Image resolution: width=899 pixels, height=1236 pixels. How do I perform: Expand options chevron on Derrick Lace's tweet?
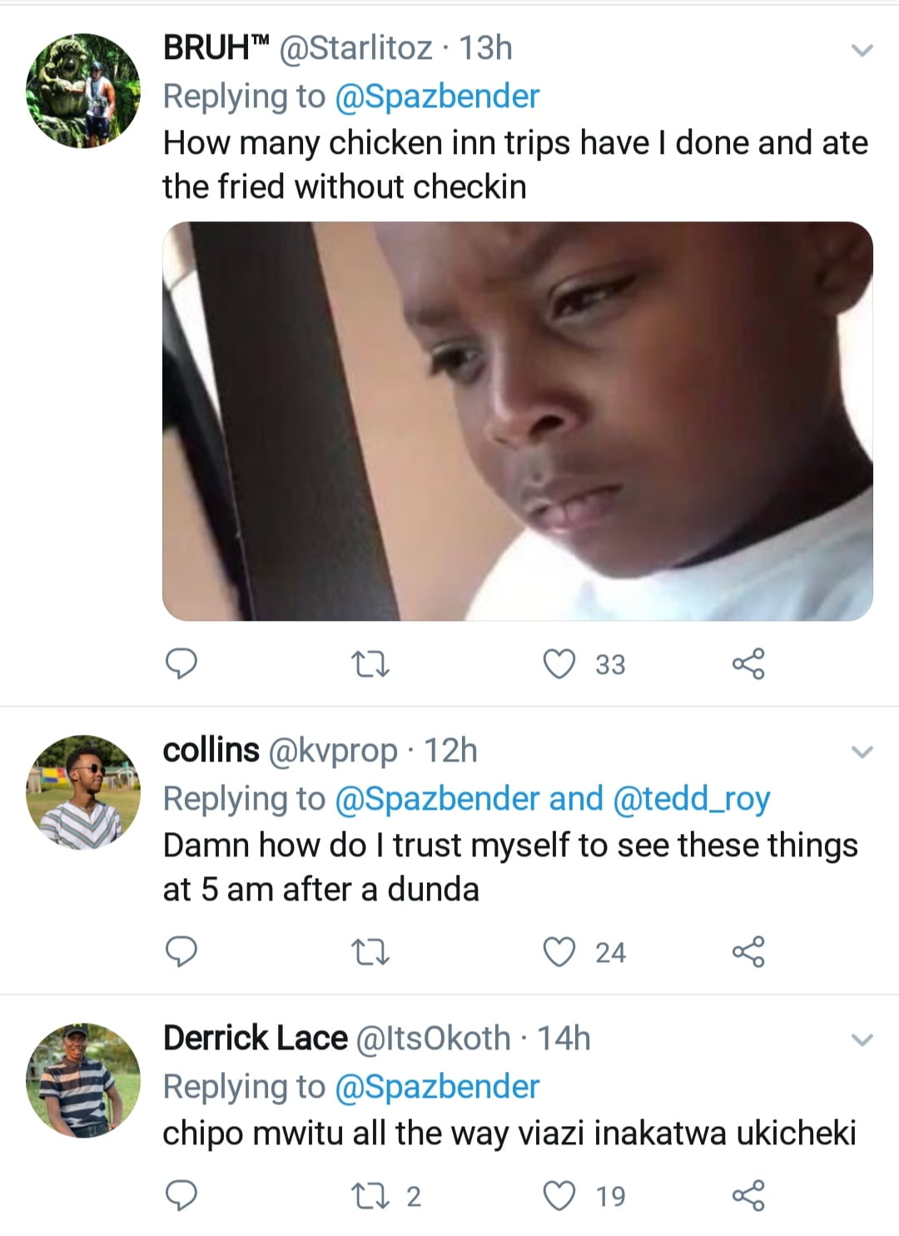(x=863, y=1040)
